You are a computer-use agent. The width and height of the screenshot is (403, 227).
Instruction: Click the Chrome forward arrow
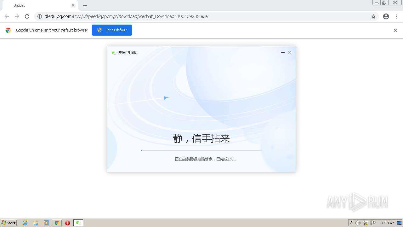click(17, 16)
